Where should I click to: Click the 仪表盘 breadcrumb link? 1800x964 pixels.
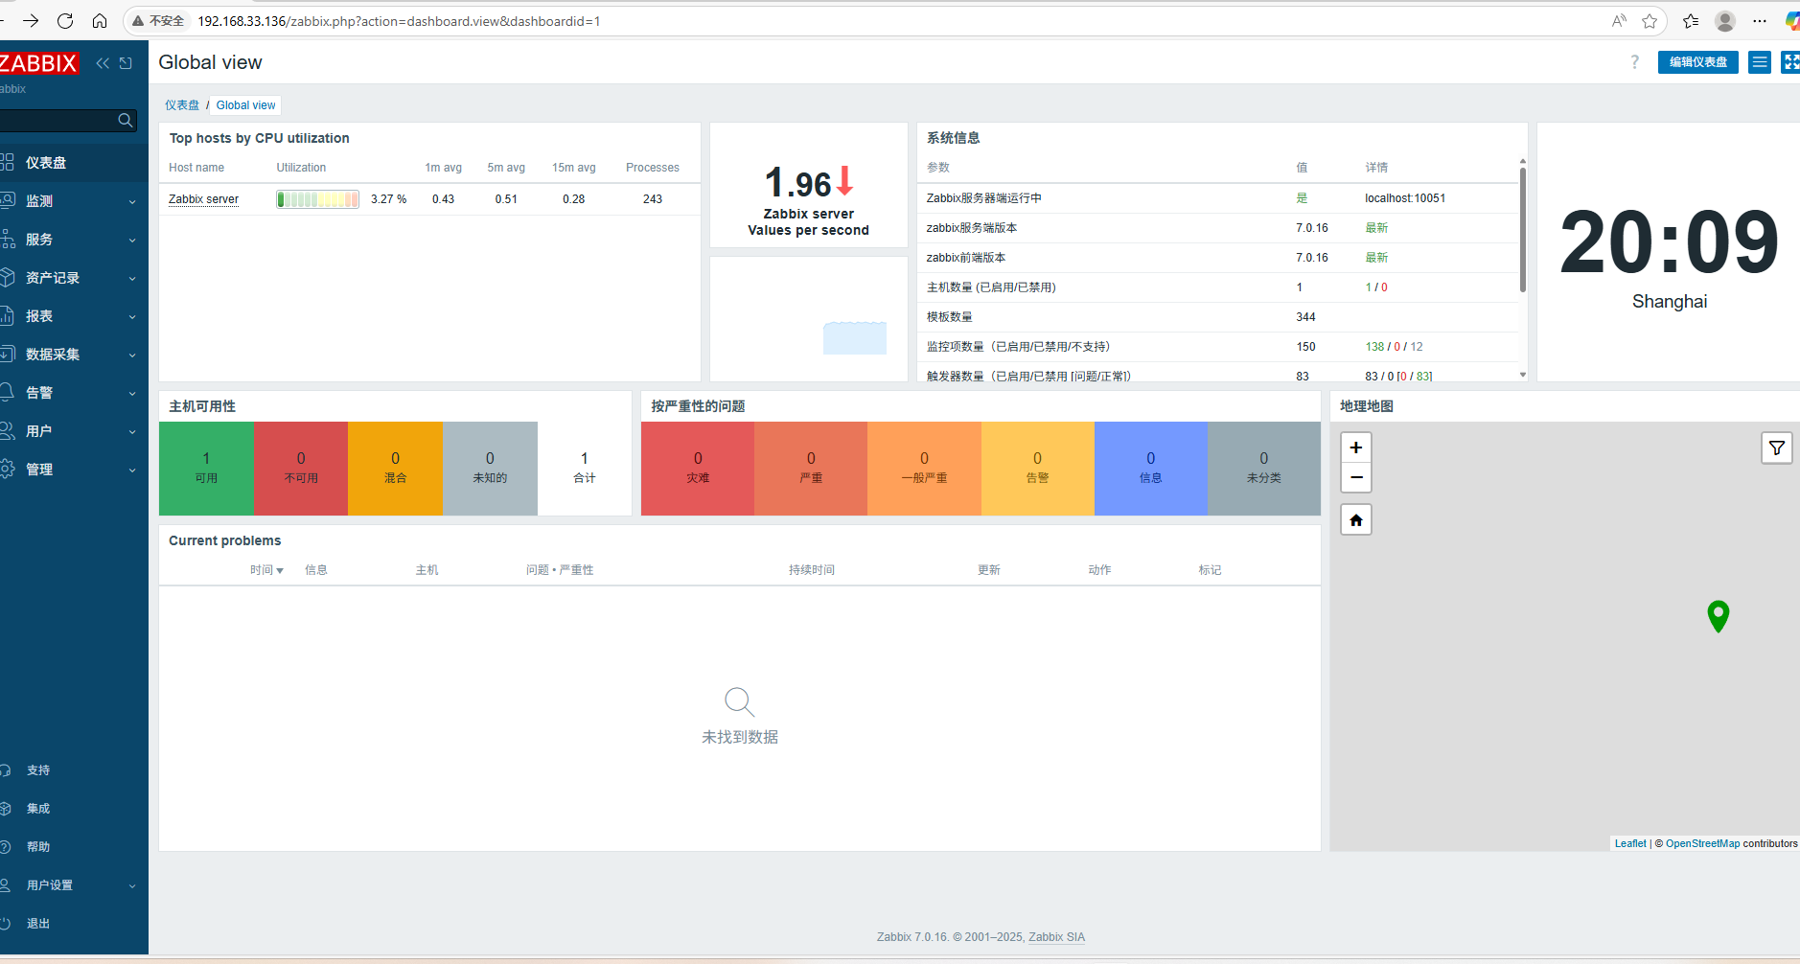click(182, 105)
